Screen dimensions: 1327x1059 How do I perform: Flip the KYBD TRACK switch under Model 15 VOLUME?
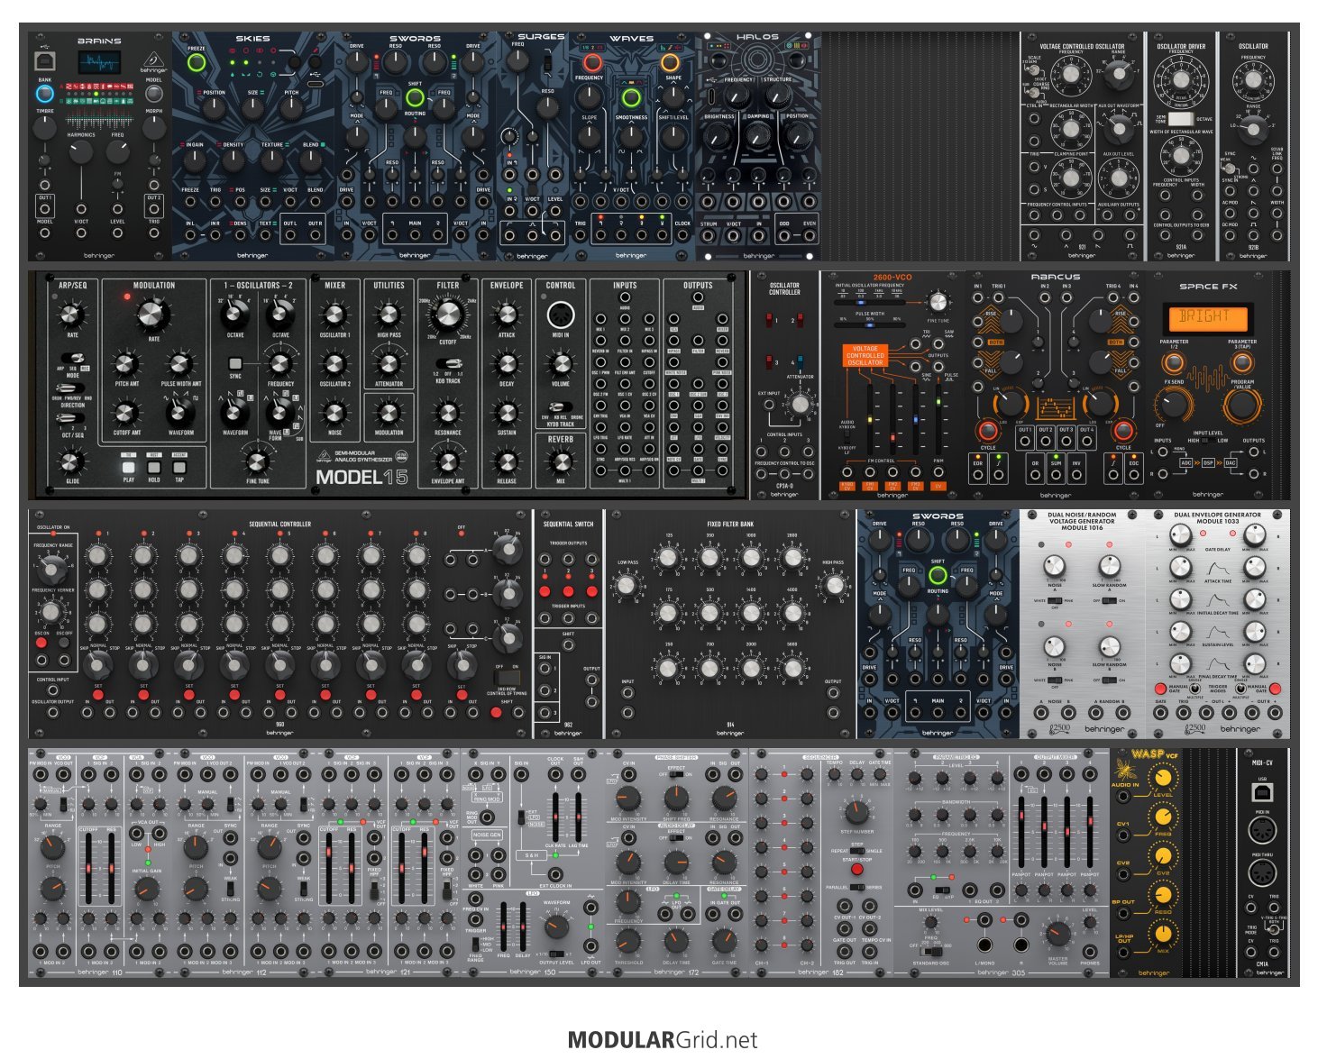pos(561,408)
